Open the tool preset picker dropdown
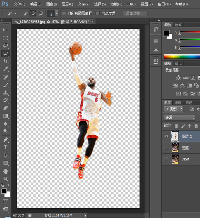Viewport: 200px width, 218px height. pyautogui.click(x=15, y=14)
